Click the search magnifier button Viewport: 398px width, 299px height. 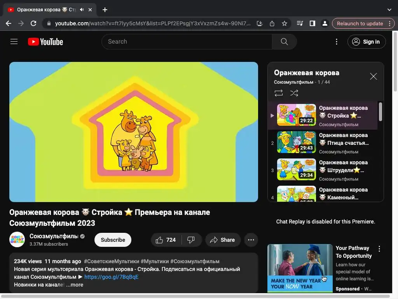(284, 41)
